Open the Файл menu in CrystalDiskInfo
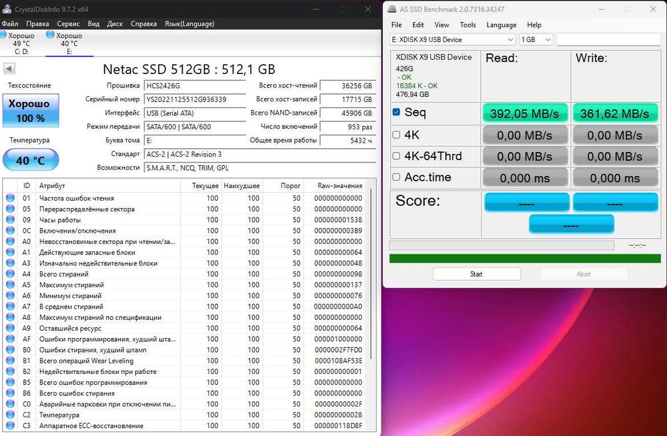667x436 pixels. click(10, 24)
